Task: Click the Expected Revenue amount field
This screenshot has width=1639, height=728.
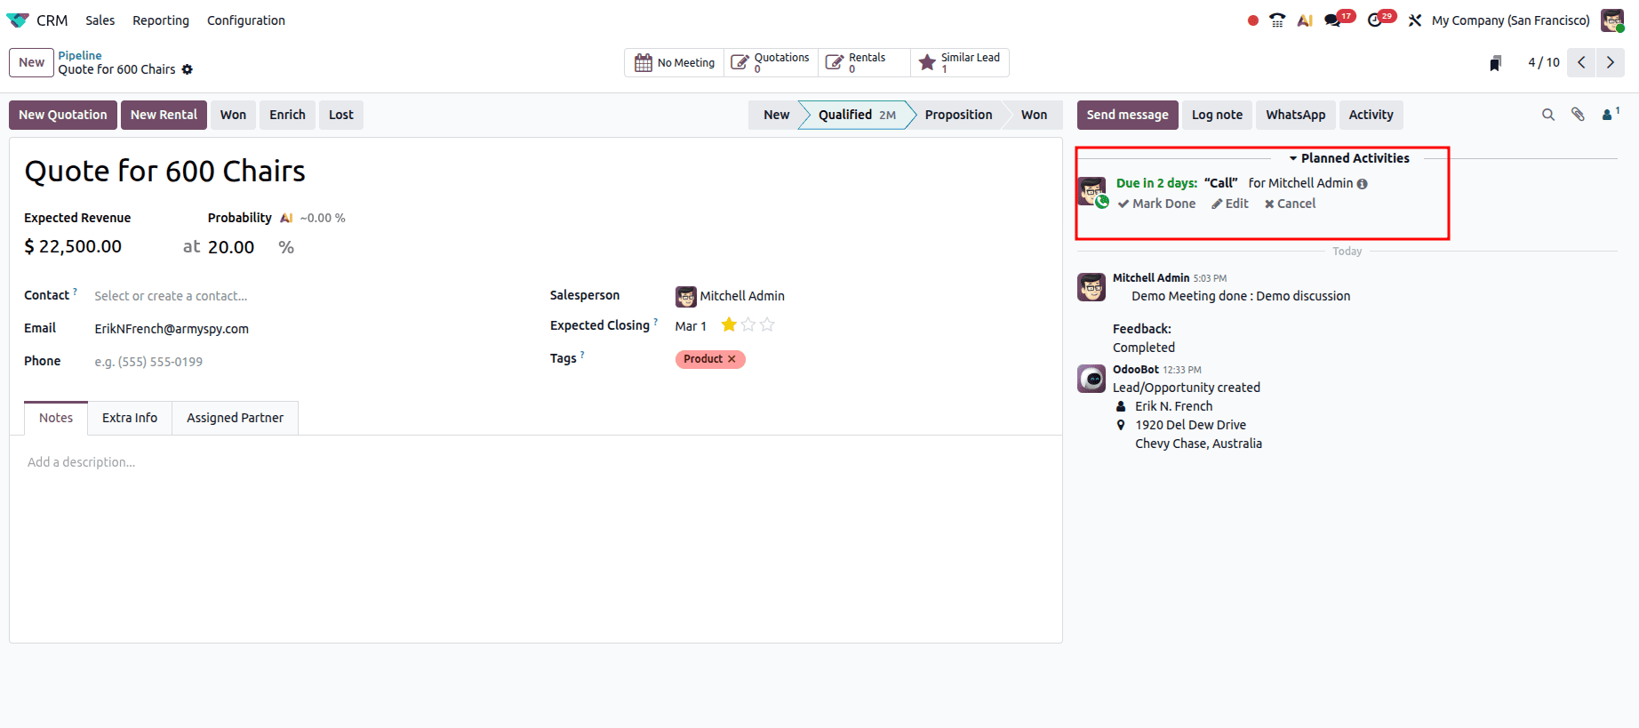Action: click(x=80, y=246)
